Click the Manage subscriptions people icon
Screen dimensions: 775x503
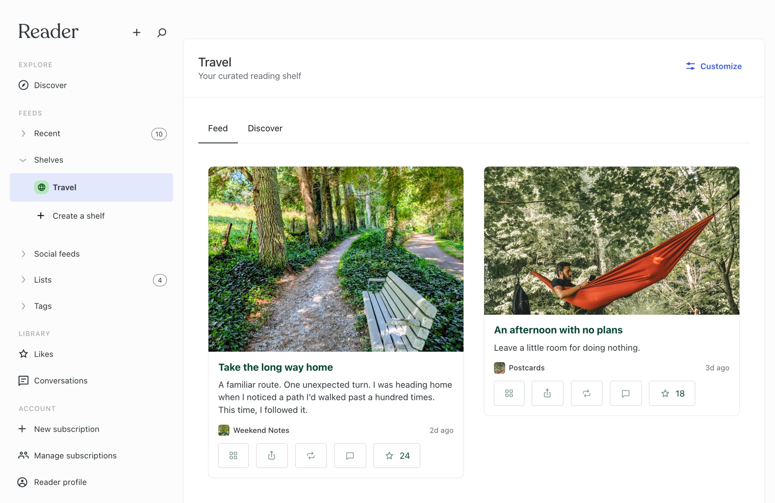pos(23,455)
